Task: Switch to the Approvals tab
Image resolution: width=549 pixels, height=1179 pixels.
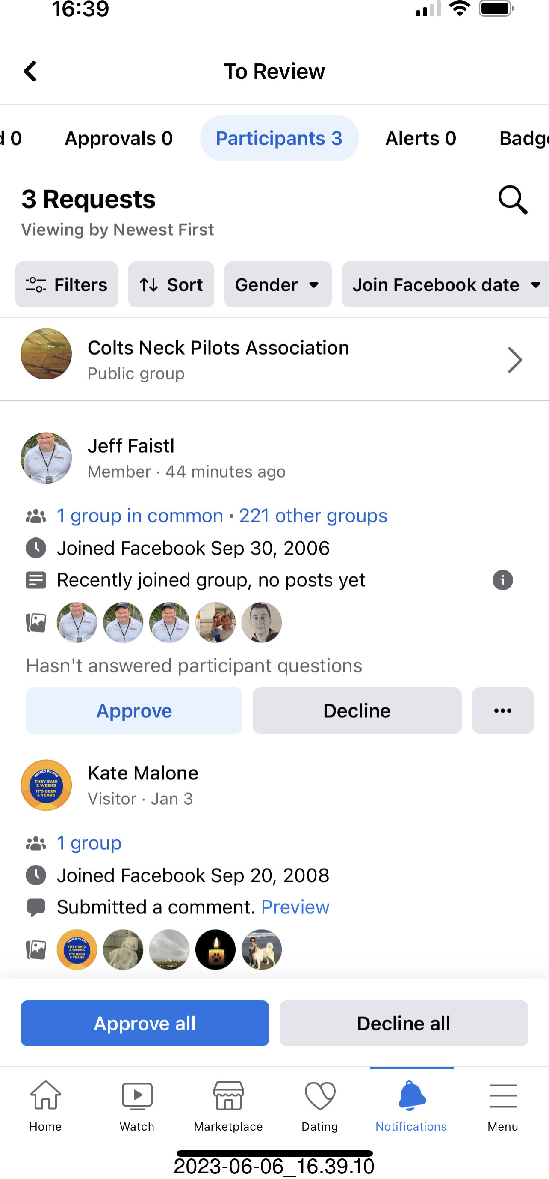Action: pos(119,138)
